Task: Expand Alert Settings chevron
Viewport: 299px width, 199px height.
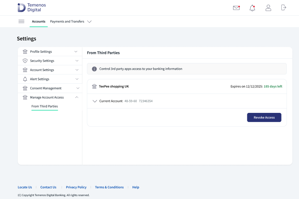Action: [77, 79]
